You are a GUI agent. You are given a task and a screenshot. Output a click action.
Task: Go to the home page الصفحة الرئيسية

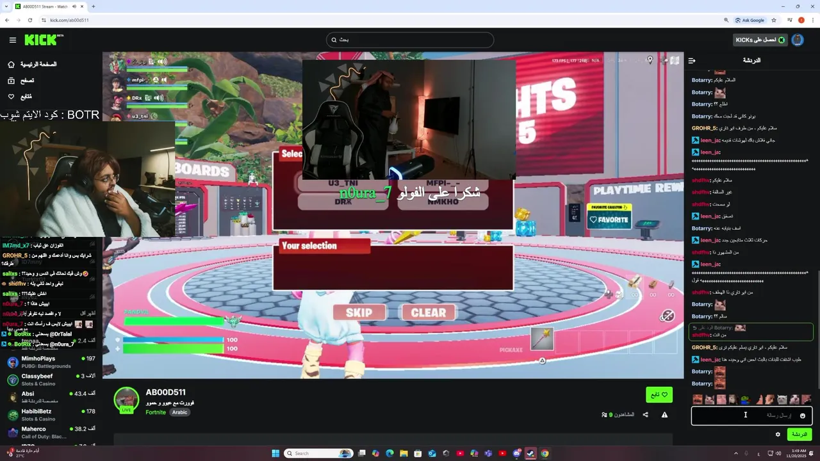coord(32,64)
